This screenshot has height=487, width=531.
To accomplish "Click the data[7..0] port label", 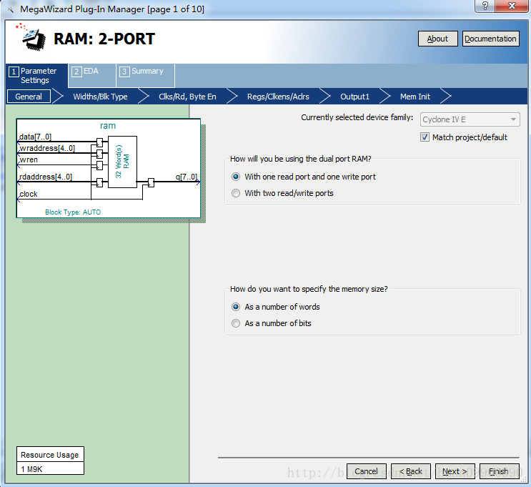I will click(x=35, y=137).
